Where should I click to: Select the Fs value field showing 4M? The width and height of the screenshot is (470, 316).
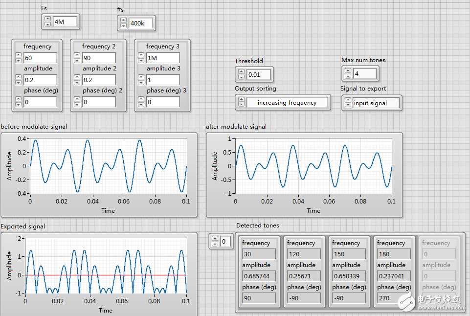66,22
